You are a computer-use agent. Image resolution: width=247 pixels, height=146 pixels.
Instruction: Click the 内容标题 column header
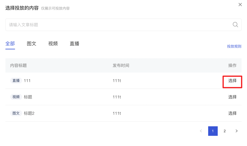tap(18, 65)
